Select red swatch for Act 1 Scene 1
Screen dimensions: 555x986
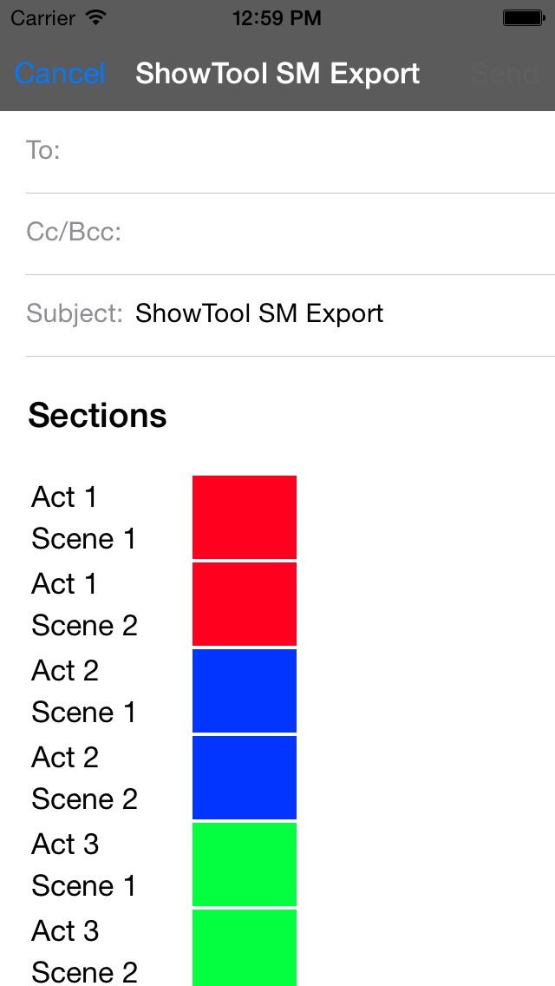tap(245, 517)
